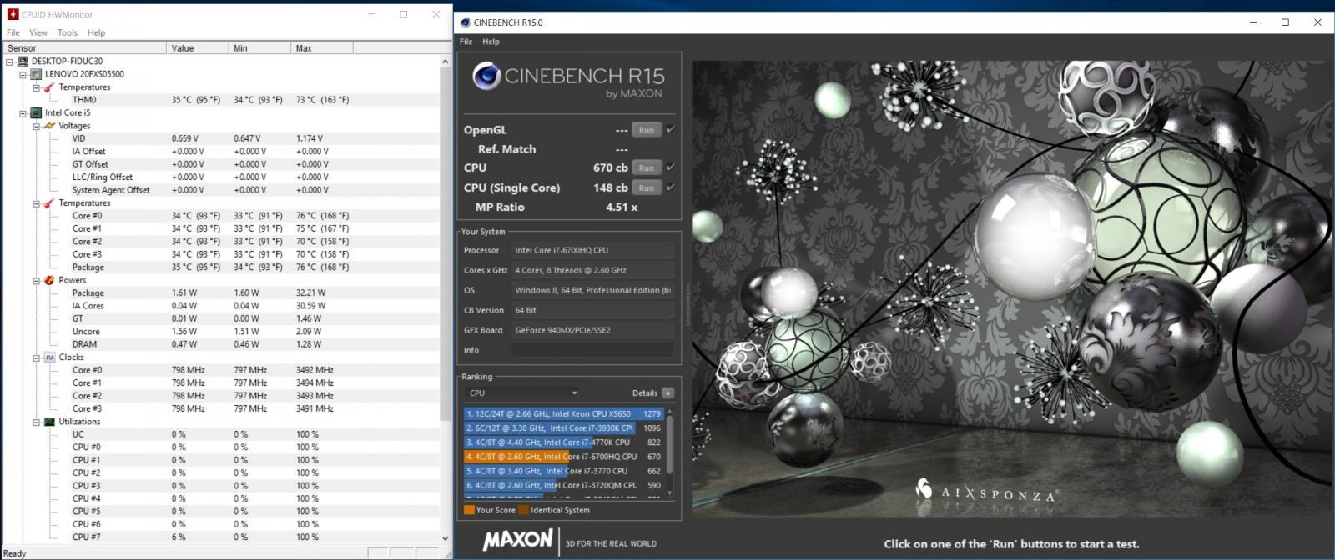Collapse the Powers group

coord(36,280)
